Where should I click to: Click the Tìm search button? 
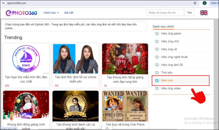pyautogui.click(x=189, y=13)
